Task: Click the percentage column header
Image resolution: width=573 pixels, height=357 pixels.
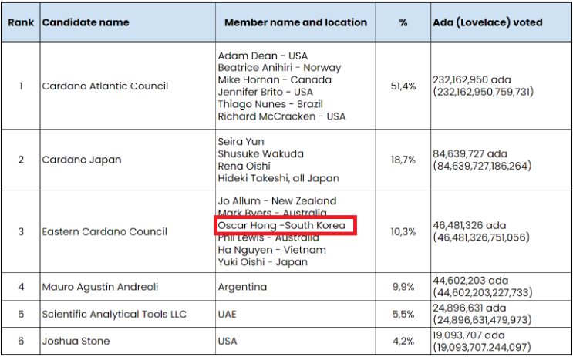Action: [403, 23]
